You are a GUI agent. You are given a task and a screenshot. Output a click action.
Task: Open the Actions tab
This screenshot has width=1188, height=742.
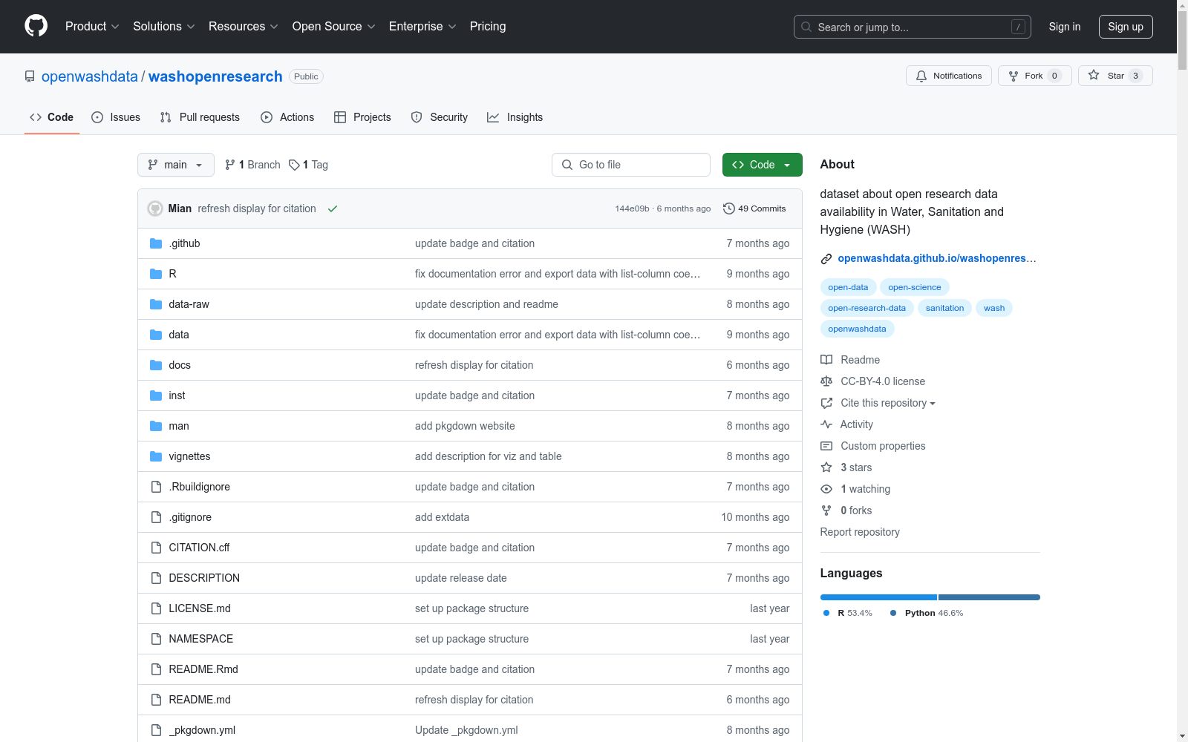(287, 117)
